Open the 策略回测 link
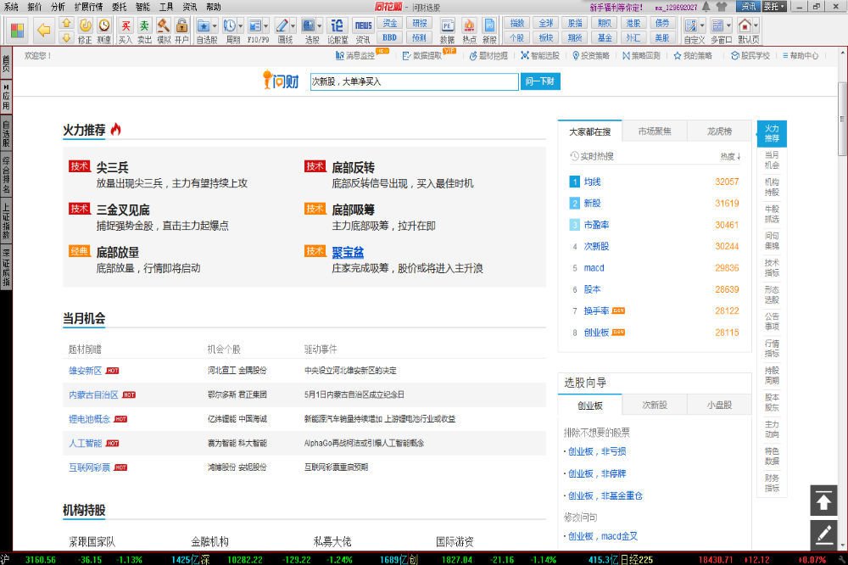 pos(641,55)
